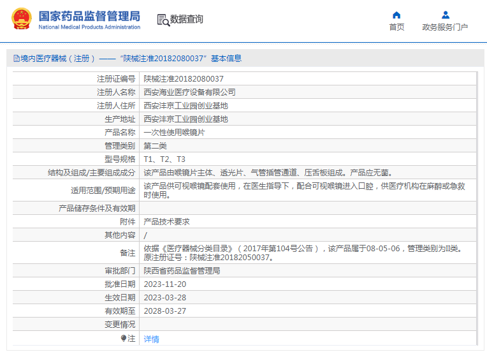The image size is (487, 359).
Task: Select model spec T1、T2、T3
Action: (x=164, y=159)
